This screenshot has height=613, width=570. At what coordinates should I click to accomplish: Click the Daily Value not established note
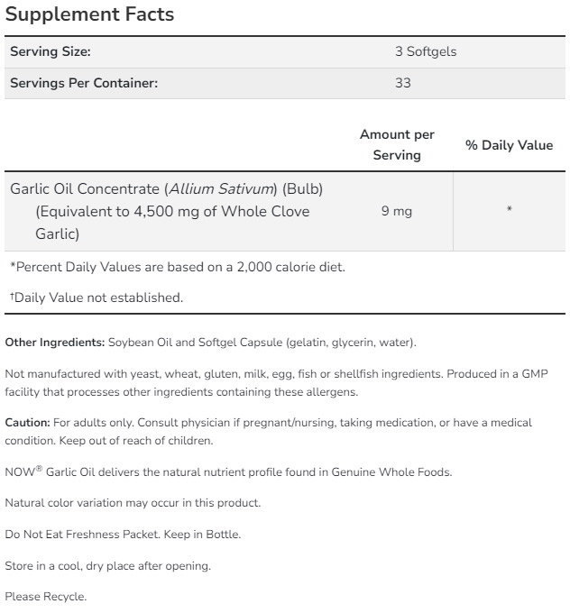tap(97, 297)
